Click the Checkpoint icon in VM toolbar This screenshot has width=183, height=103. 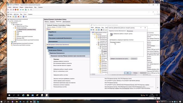[x=26, y=10]
